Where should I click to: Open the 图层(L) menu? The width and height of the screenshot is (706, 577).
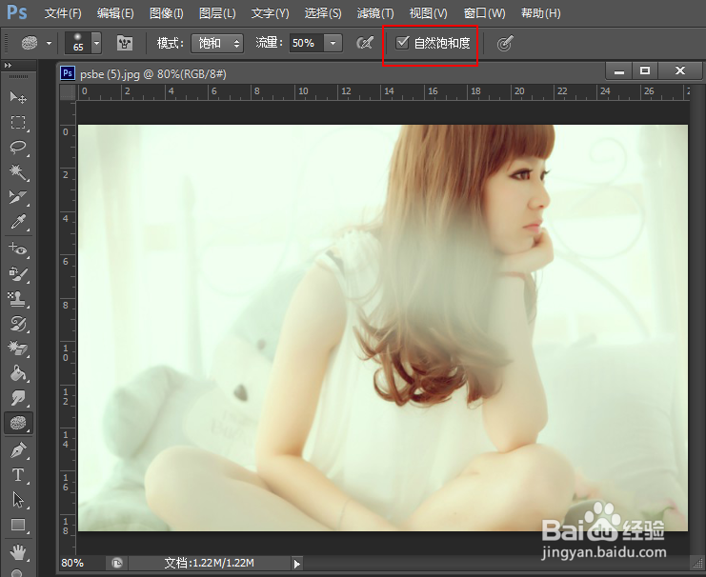pyautogui.click(x=217, y=13)
